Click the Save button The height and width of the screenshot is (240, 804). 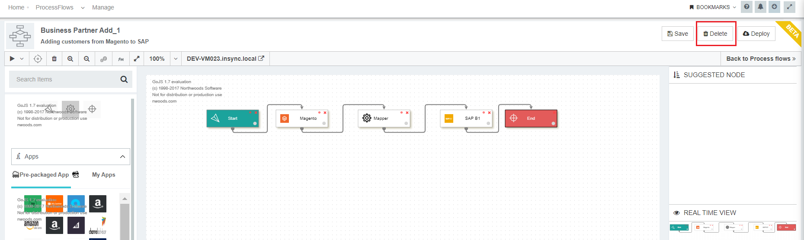(x=677, y=34)
